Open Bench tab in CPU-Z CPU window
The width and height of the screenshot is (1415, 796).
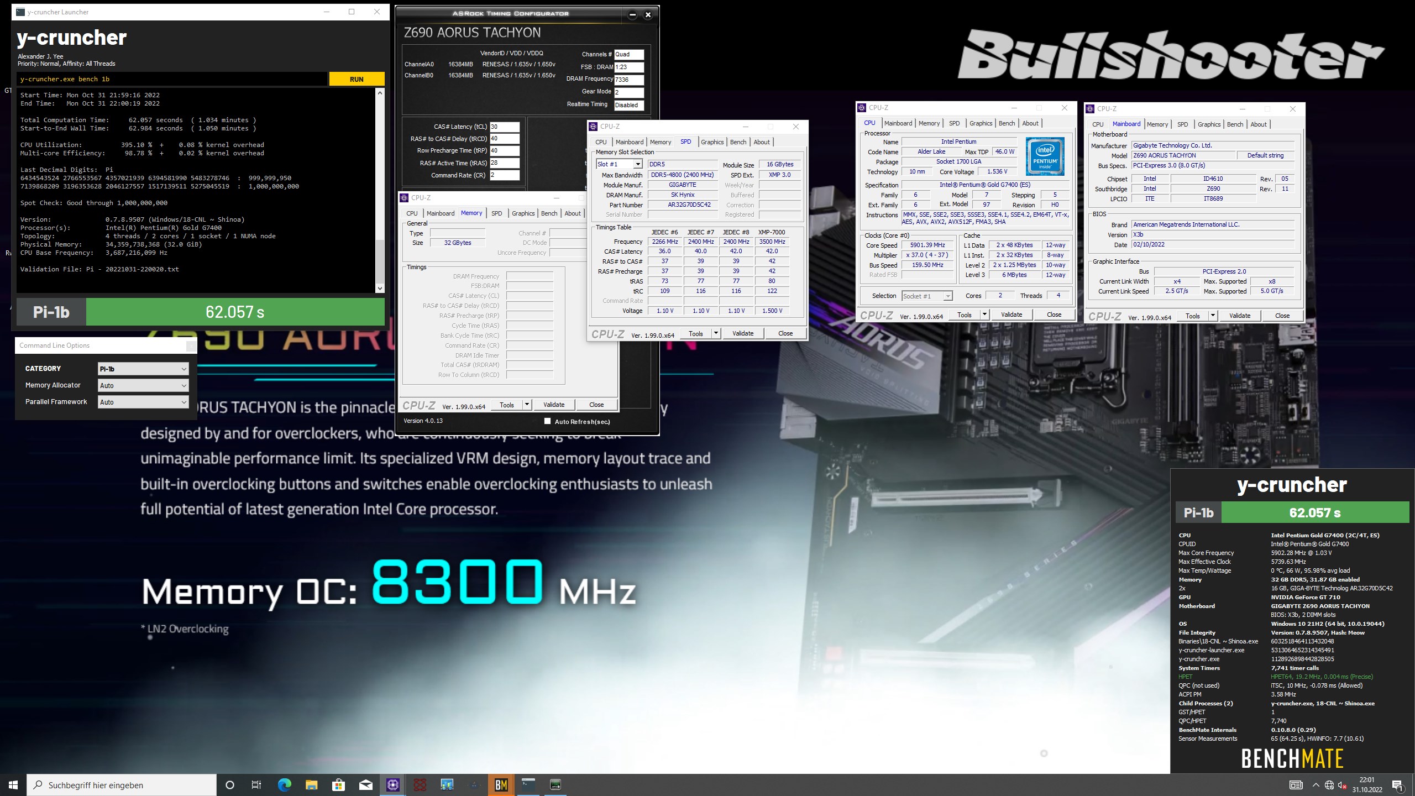click(x=1007, y=123)
